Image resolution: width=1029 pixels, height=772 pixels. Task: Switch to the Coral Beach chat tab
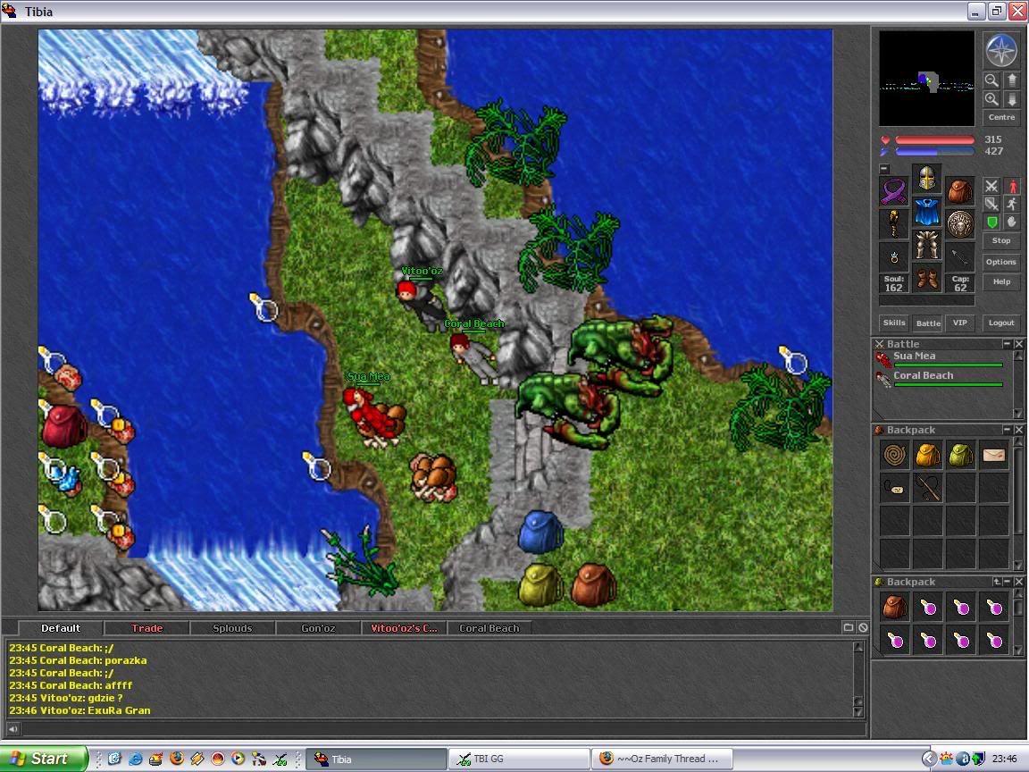click(489, 628)
